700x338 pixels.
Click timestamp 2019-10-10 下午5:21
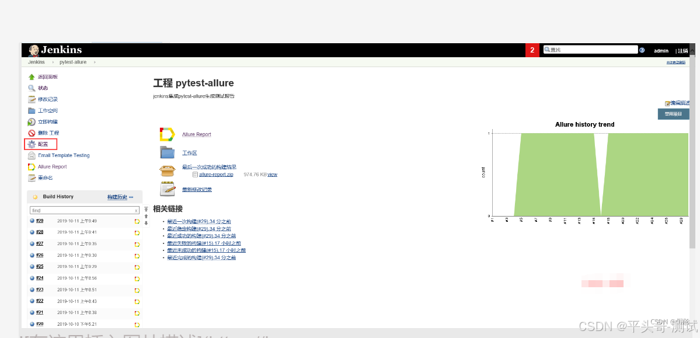coord(77,324)
